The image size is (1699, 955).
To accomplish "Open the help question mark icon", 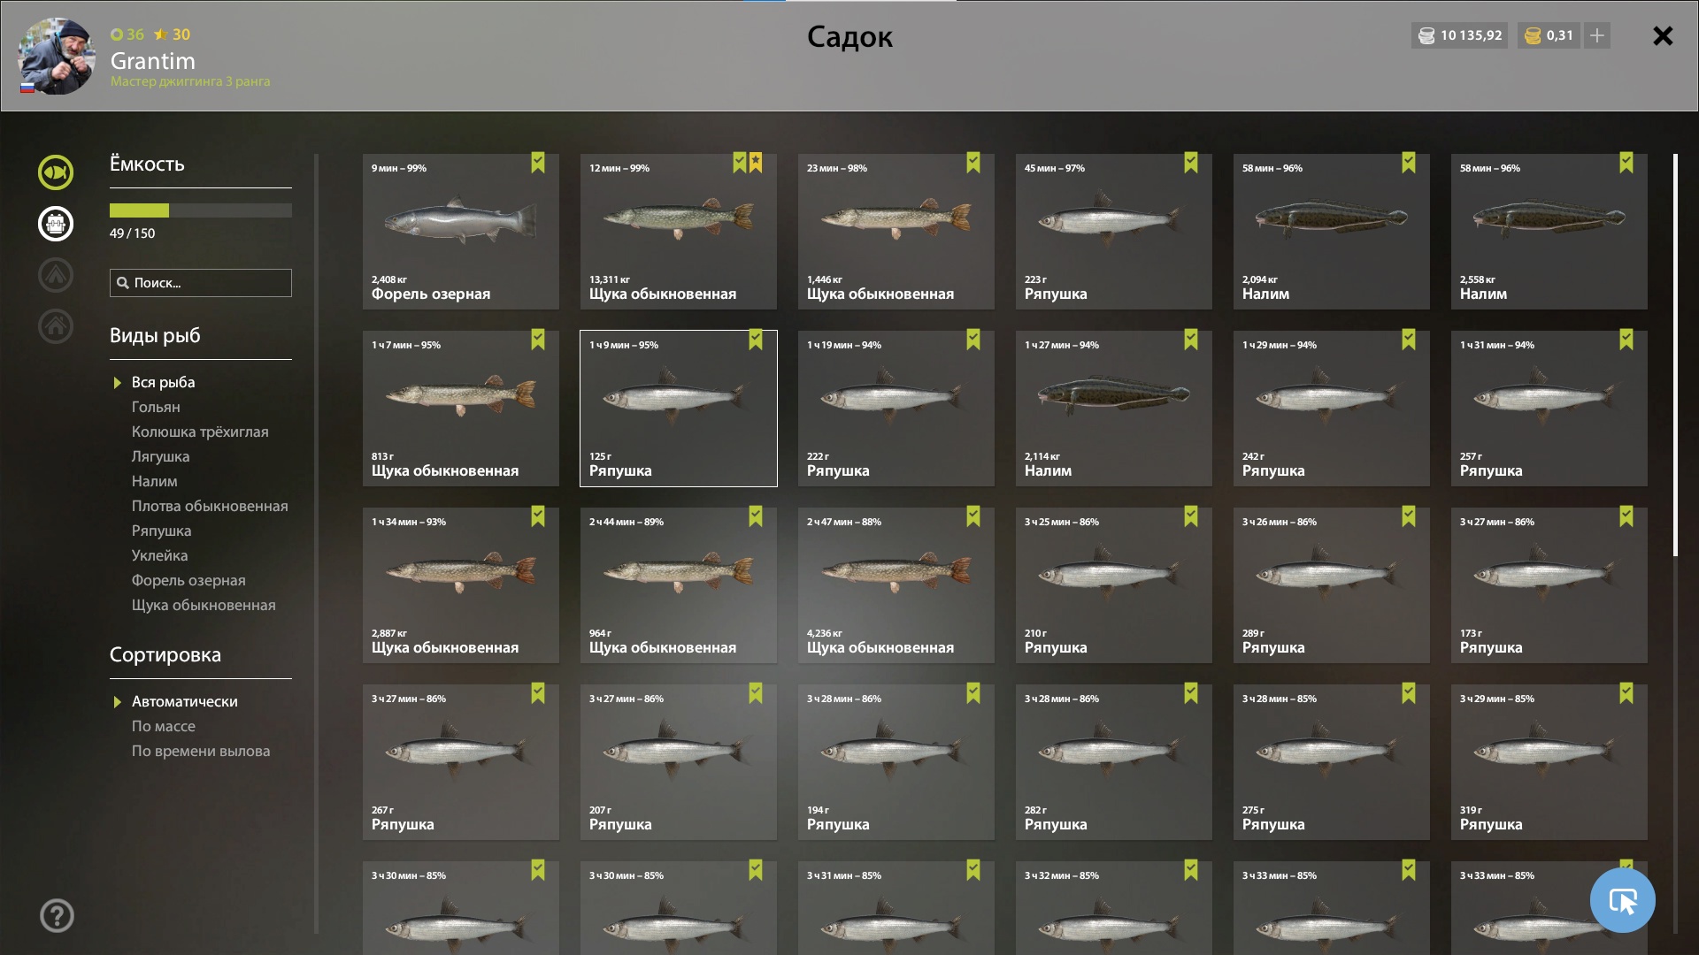I will tap(57, 916).
